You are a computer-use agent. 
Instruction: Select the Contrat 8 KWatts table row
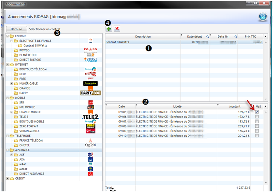184,42
